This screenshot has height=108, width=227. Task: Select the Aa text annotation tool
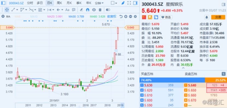tap(67, 10)
